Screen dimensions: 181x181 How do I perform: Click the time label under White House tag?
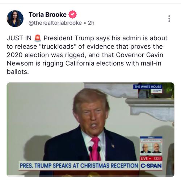pos(156,91)
